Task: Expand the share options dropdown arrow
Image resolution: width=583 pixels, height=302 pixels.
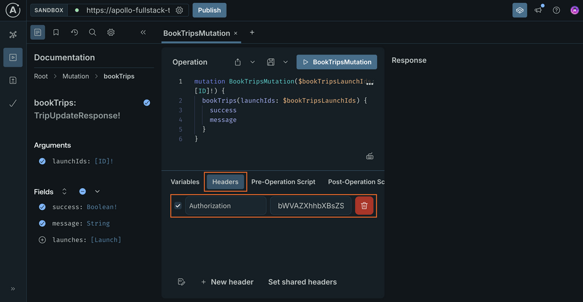Action: [253, 62]
